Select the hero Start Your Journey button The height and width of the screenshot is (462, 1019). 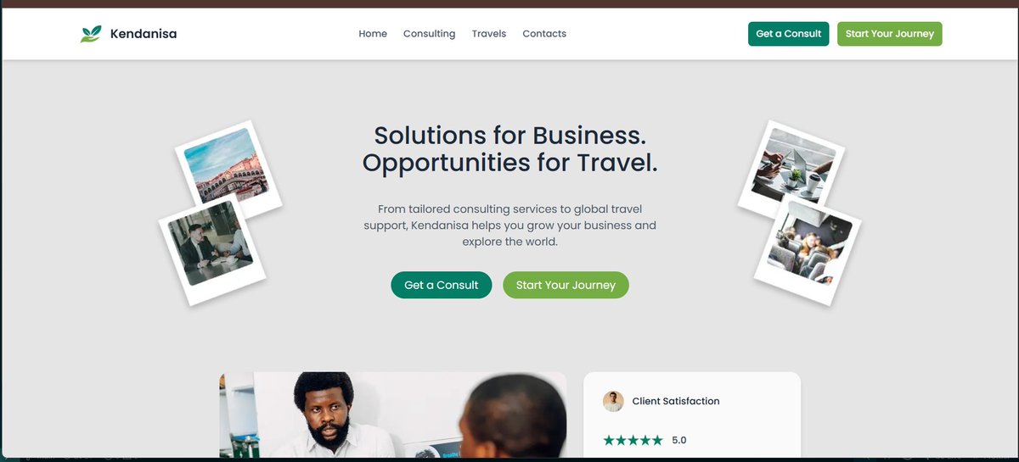(x=566, y=285)
